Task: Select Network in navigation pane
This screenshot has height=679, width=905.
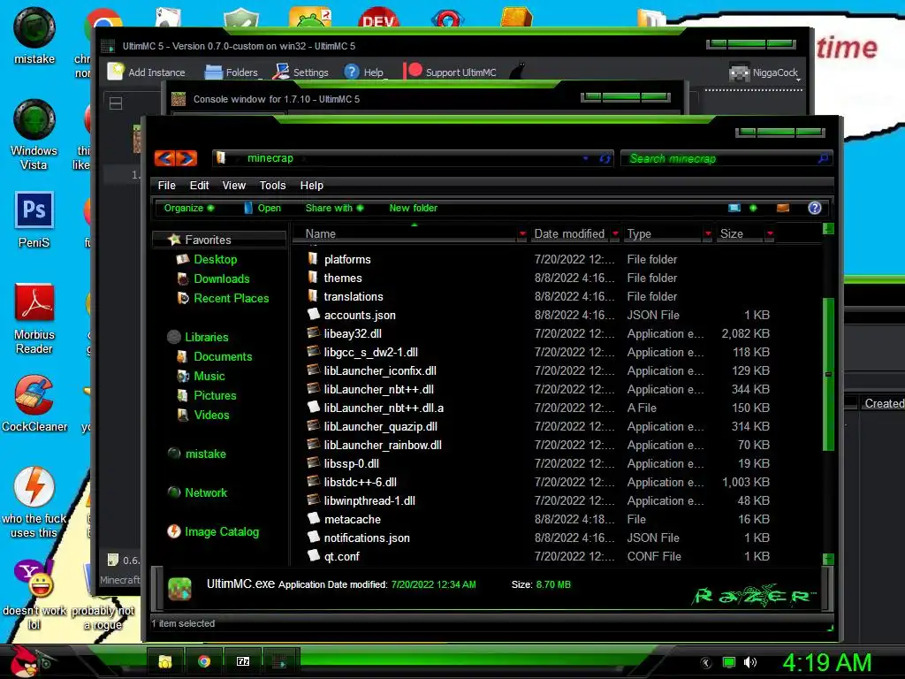Action: [205, 492]
